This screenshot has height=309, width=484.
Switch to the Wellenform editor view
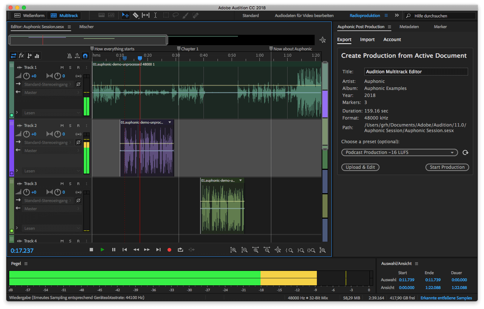(29, 16)
